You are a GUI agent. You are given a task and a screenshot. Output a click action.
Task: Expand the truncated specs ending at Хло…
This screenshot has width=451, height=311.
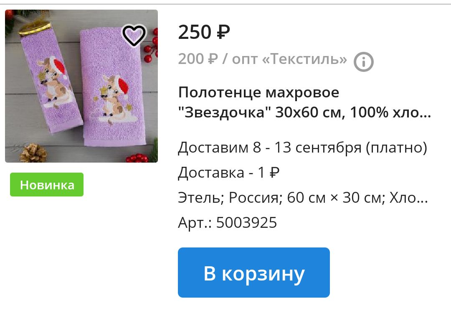(409, 198)
